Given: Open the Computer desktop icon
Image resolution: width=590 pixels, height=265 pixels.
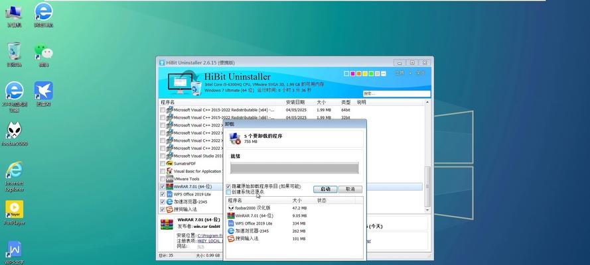Looking at the screenshot, I should pyautogui.click(x=14, y=15).
